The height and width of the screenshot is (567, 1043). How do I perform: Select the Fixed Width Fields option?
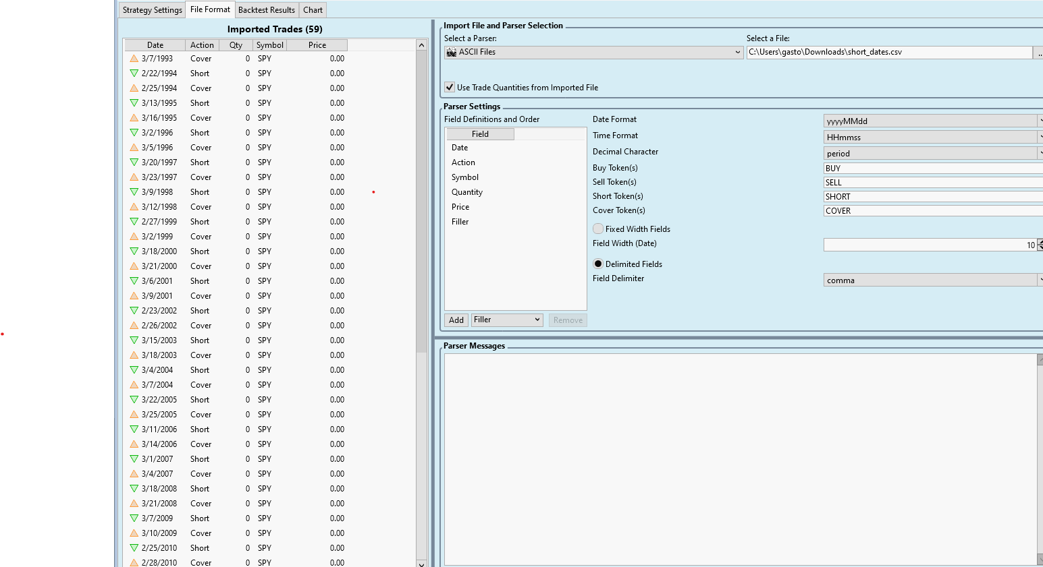pyautogui.click(x=598, y=229)
